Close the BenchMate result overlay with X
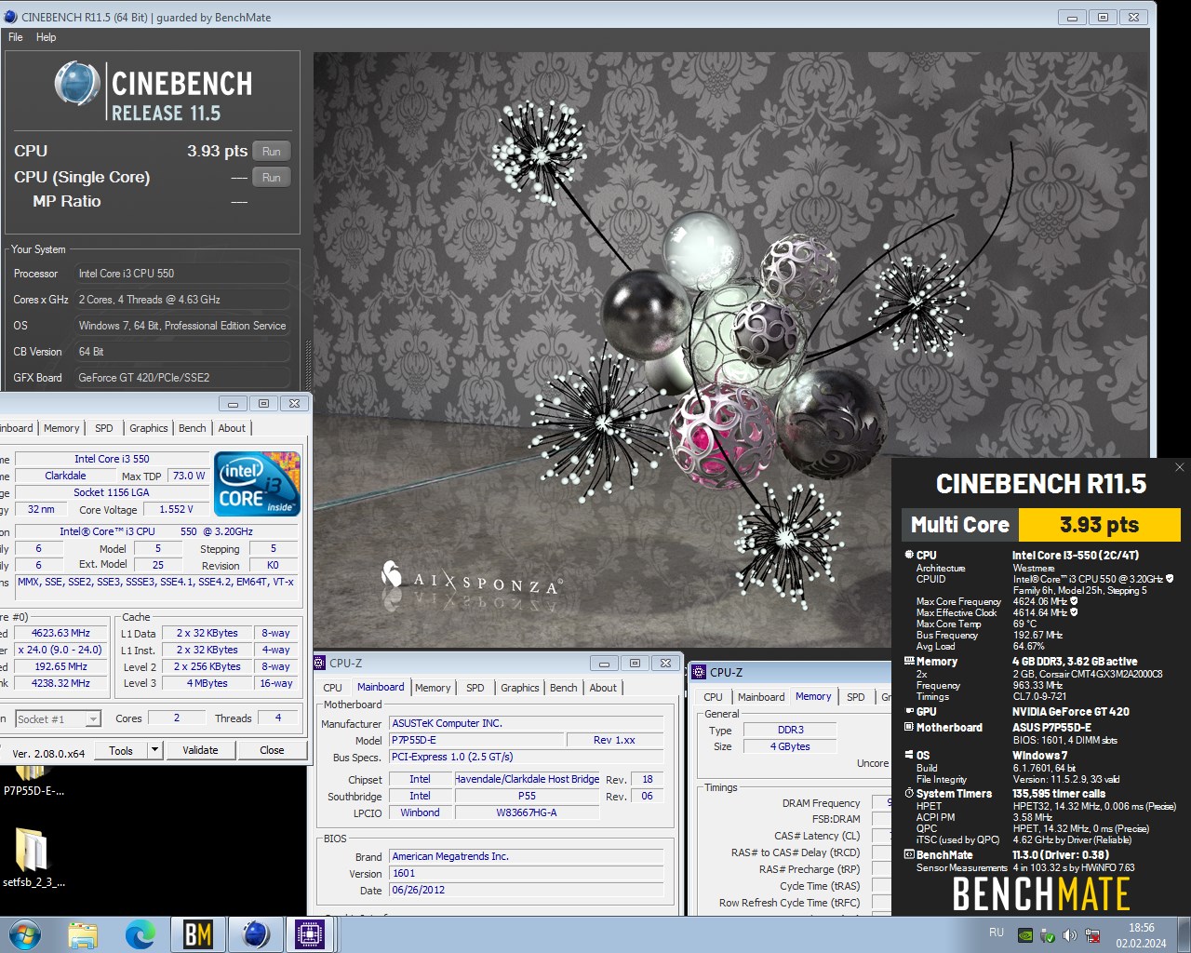The width and height of the screenshot is (1191, 953). pos(1179,467)
